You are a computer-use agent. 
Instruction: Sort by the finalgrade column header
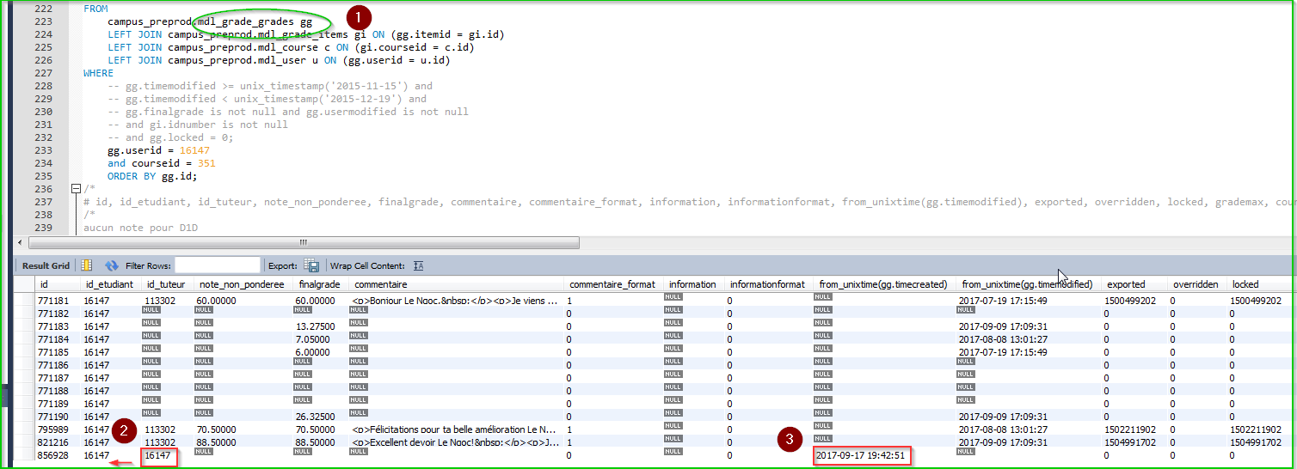point(320,284)
